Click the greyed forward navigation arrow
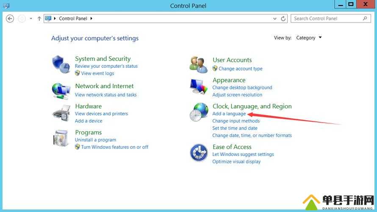377x212 pixels. [x=22, y=19]
